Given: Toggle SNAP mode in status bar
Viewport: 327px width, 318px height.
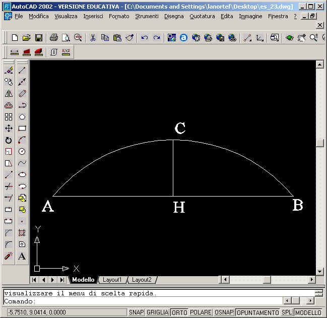Looking at the screenshot, I should pyautogui.click(x=137, y=312).
